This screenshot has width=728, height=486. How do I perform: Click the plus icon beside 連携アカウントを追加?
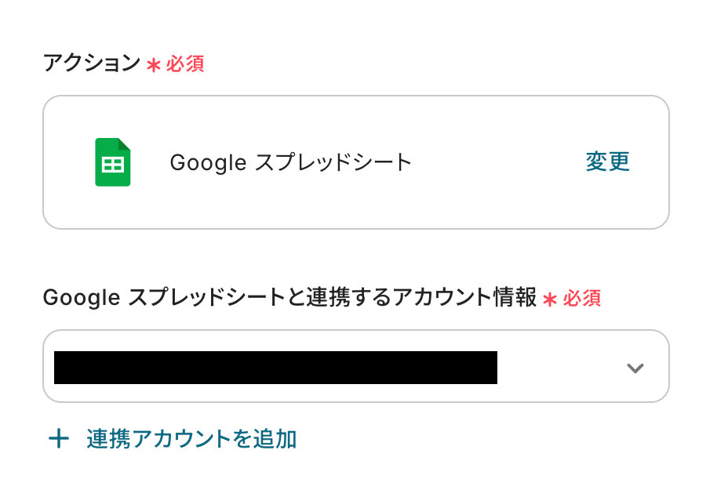[x=59, y=439]
